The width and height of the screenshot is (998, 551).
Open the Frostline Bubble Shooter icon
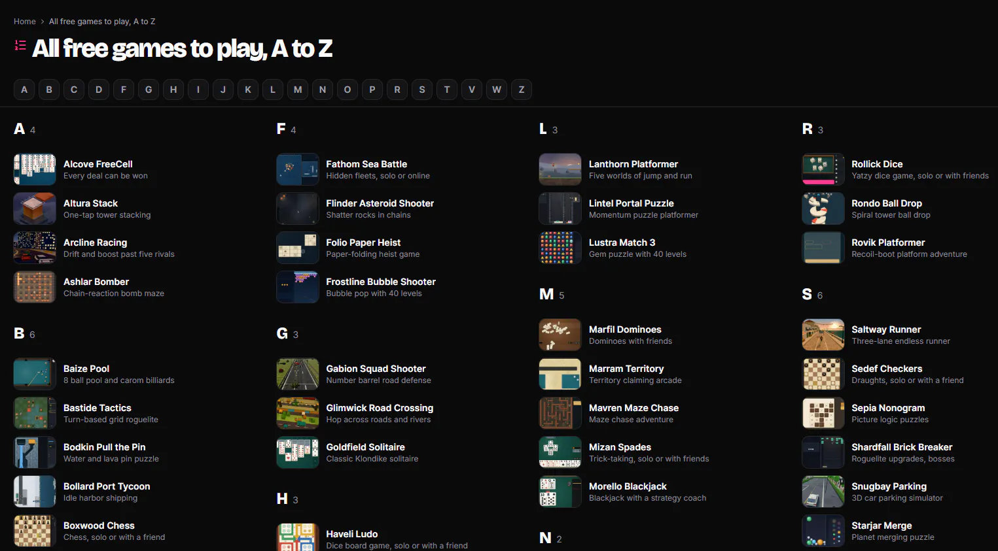(x=298, y=287)
